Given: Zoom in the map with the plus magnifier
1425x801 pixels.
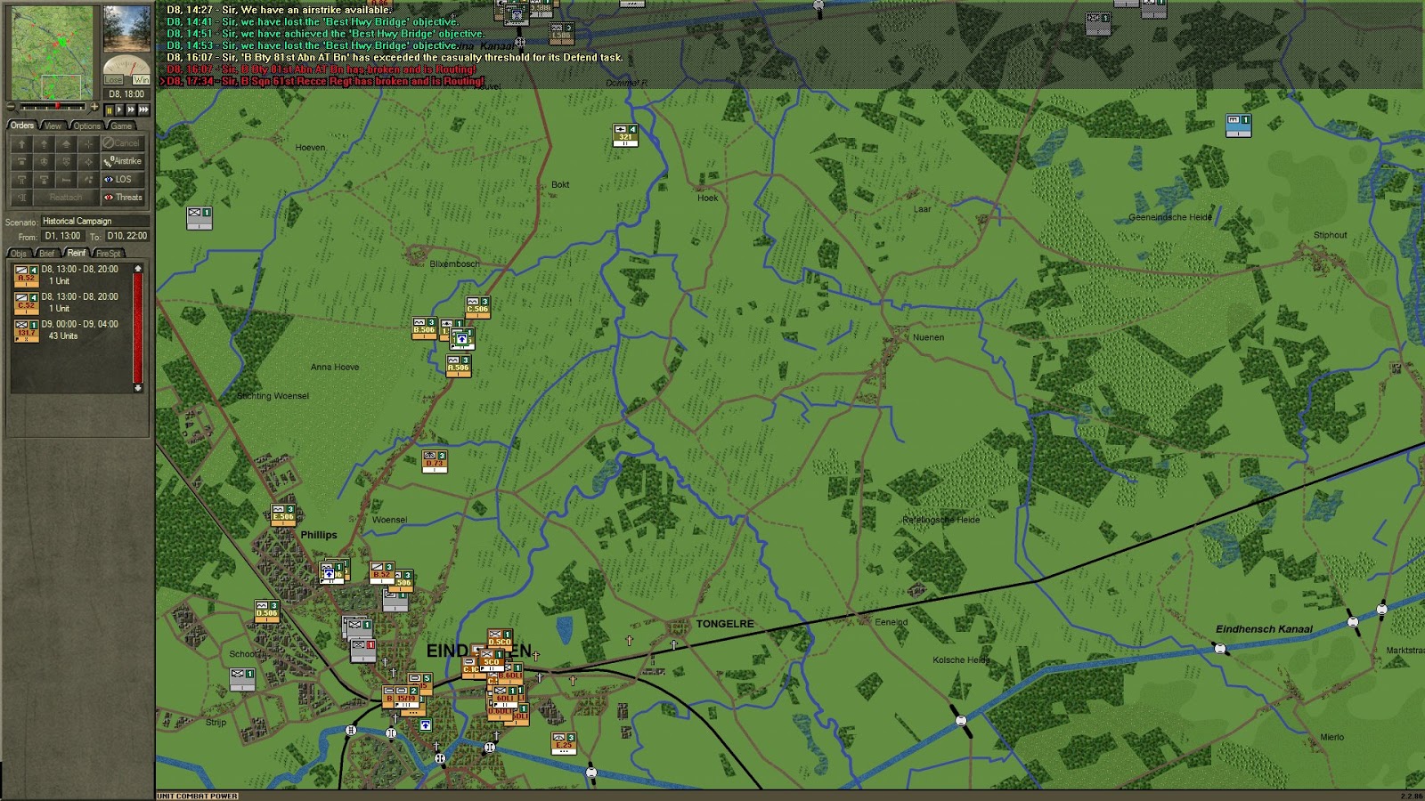Looking at the screenshot, I should tap(94, 108).
